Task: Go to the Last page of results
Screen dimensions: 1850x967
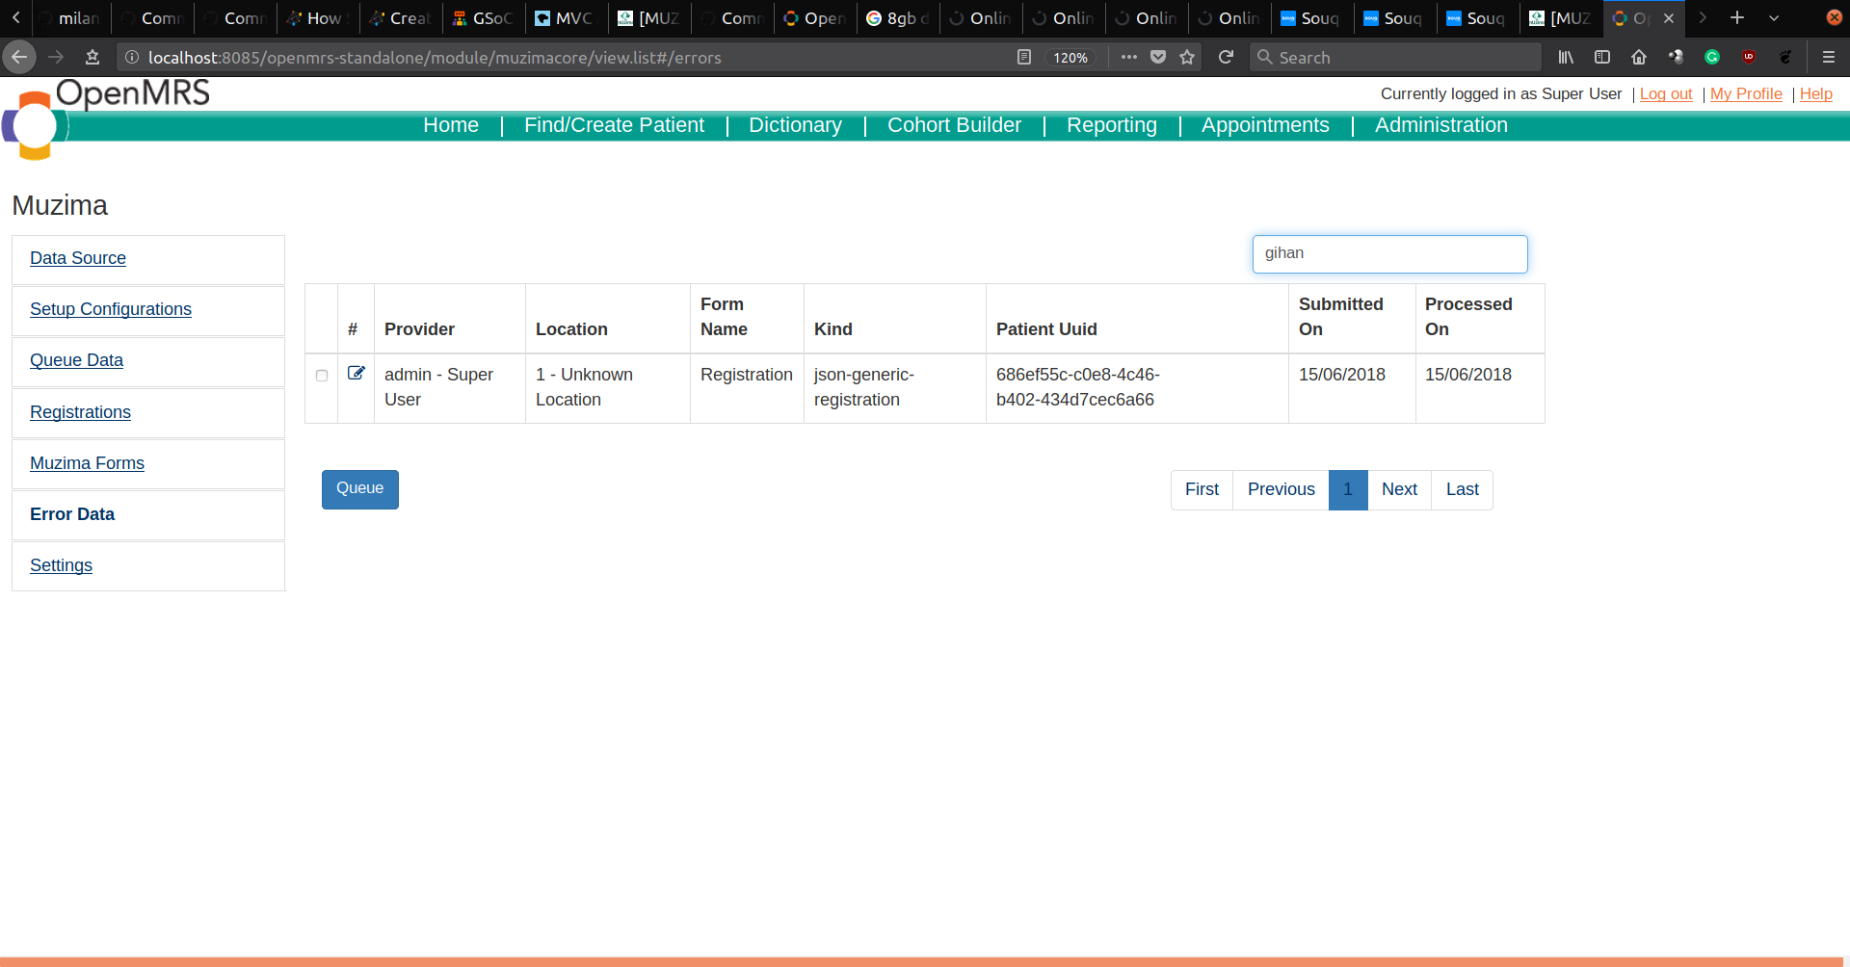Action: click(x=1462, y=489)
